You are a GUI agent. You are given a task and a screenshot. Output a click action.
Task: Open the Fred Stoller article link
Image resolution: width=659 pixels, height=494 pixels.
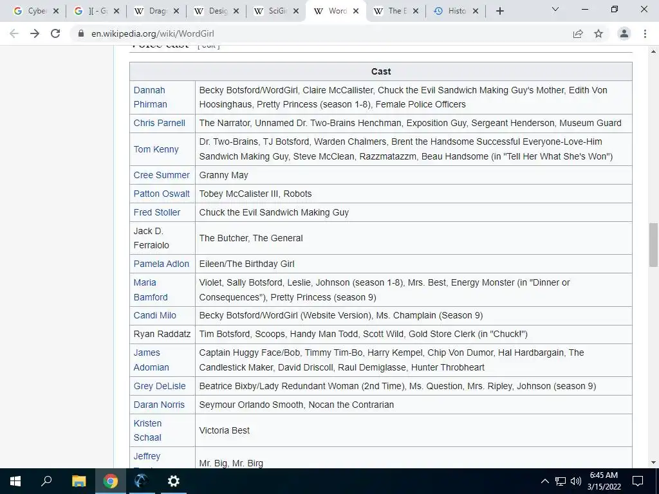pos(157,212)
